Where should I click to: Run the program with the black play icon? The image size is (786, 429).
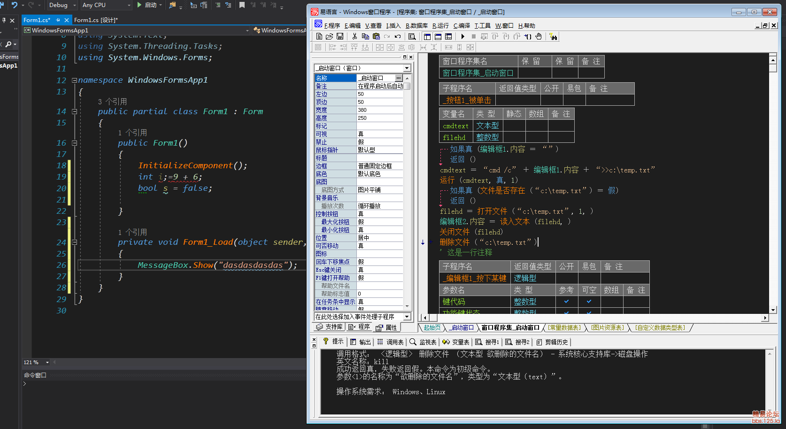462,36
